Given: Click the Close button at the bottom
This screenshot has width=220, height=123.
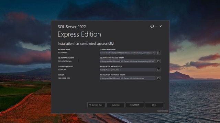Looking at the screenshot, I should point(154,105).
